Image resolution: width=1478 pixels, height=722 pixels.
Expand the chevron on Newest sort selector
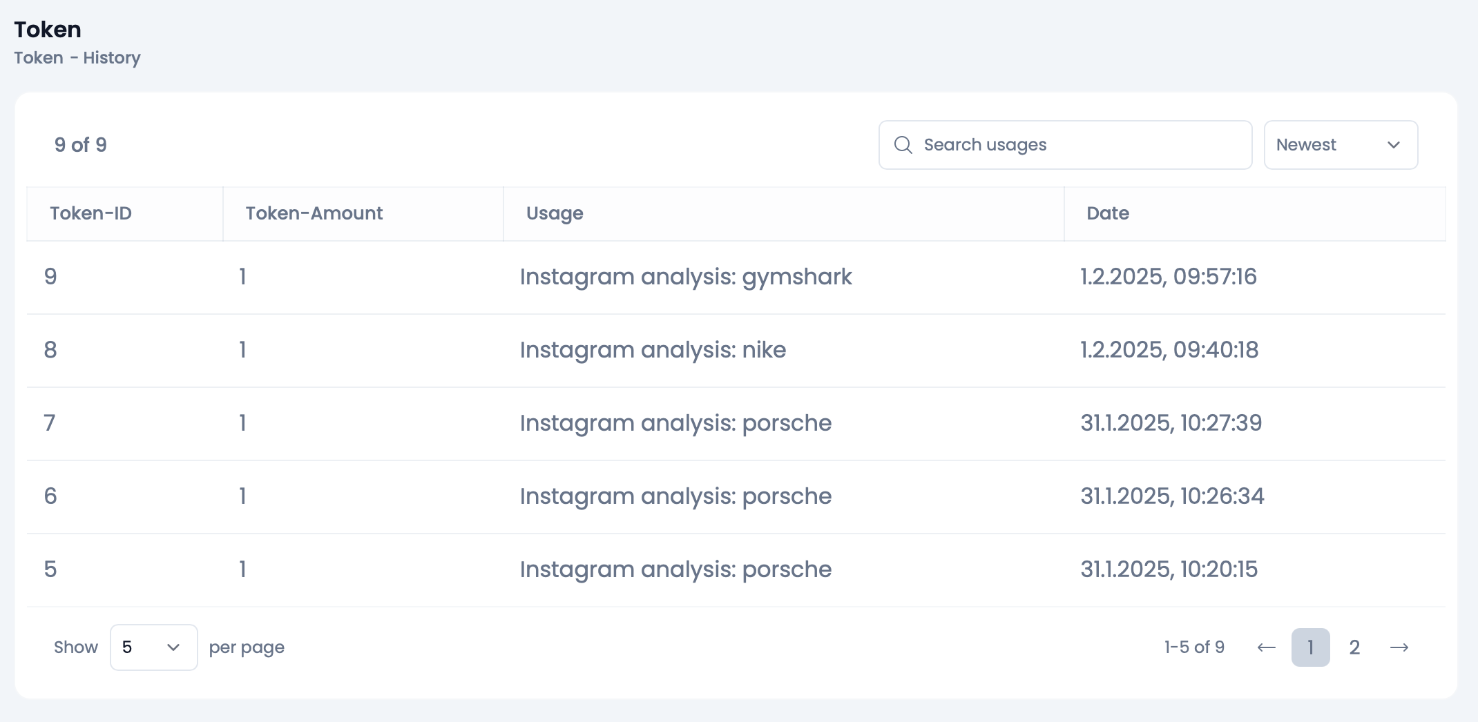1394,145
